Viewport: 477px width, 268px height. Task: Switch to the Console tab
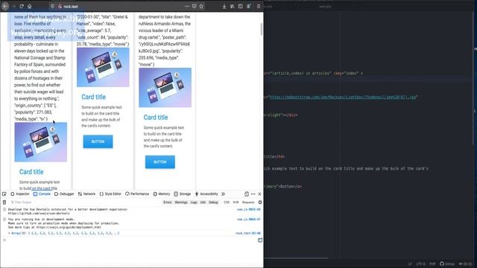pyautogui.click(x=42, y=194)
